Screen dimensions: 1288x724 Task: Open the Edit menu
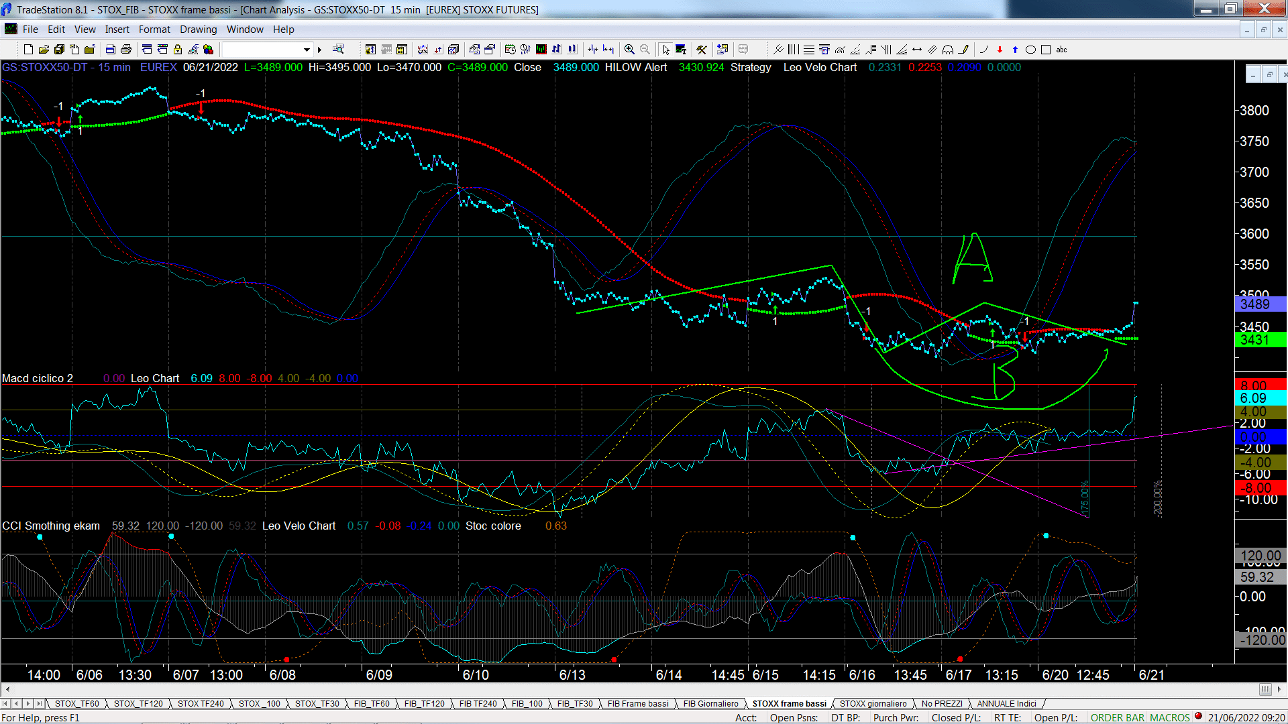[56, 29]
